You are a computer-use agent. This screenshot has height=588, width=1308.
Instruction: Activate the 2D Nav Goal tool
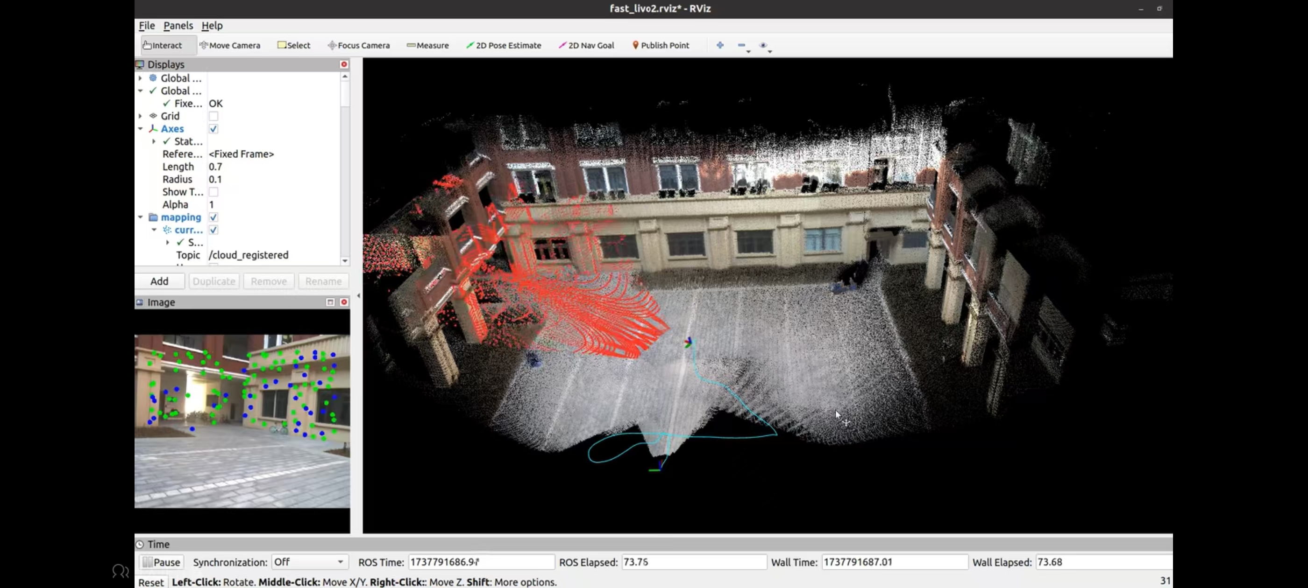point(586,45)
